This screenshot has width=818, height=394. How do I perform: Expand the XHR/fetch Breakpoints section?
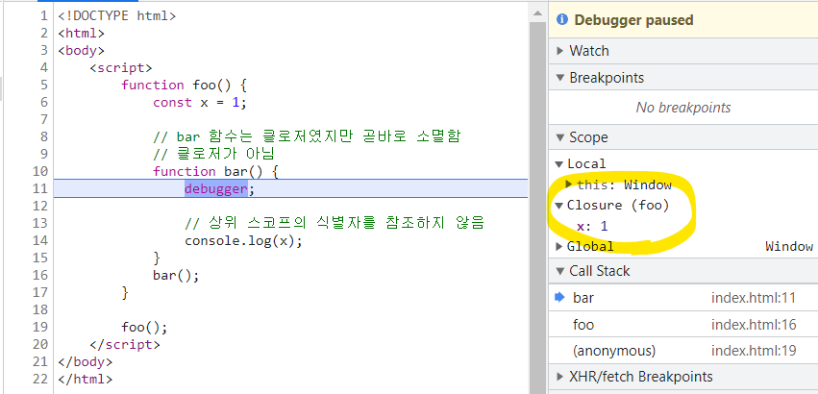pos(560,377)
